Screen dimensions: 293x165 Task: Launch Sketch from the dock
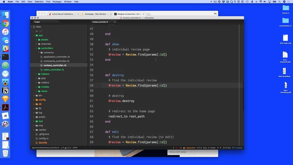pos(5,99)
